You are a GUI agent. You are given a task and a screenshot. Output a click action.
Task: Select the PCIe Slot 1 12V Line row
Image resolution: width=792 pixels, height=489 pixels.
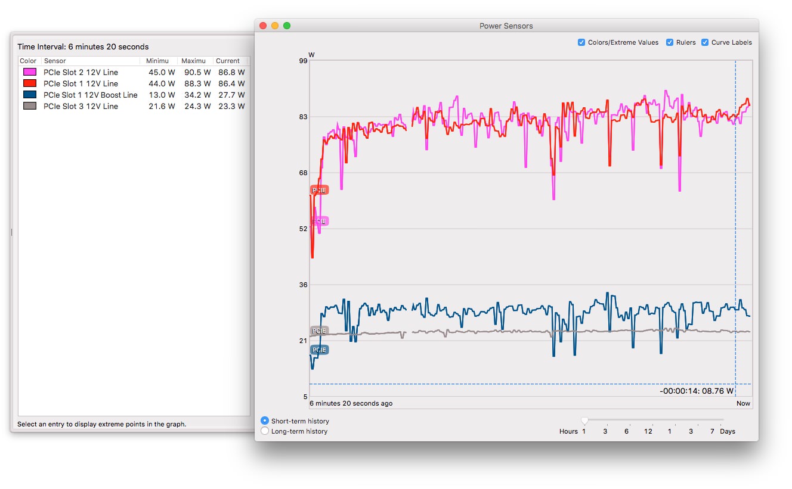(x=134, y=83)
